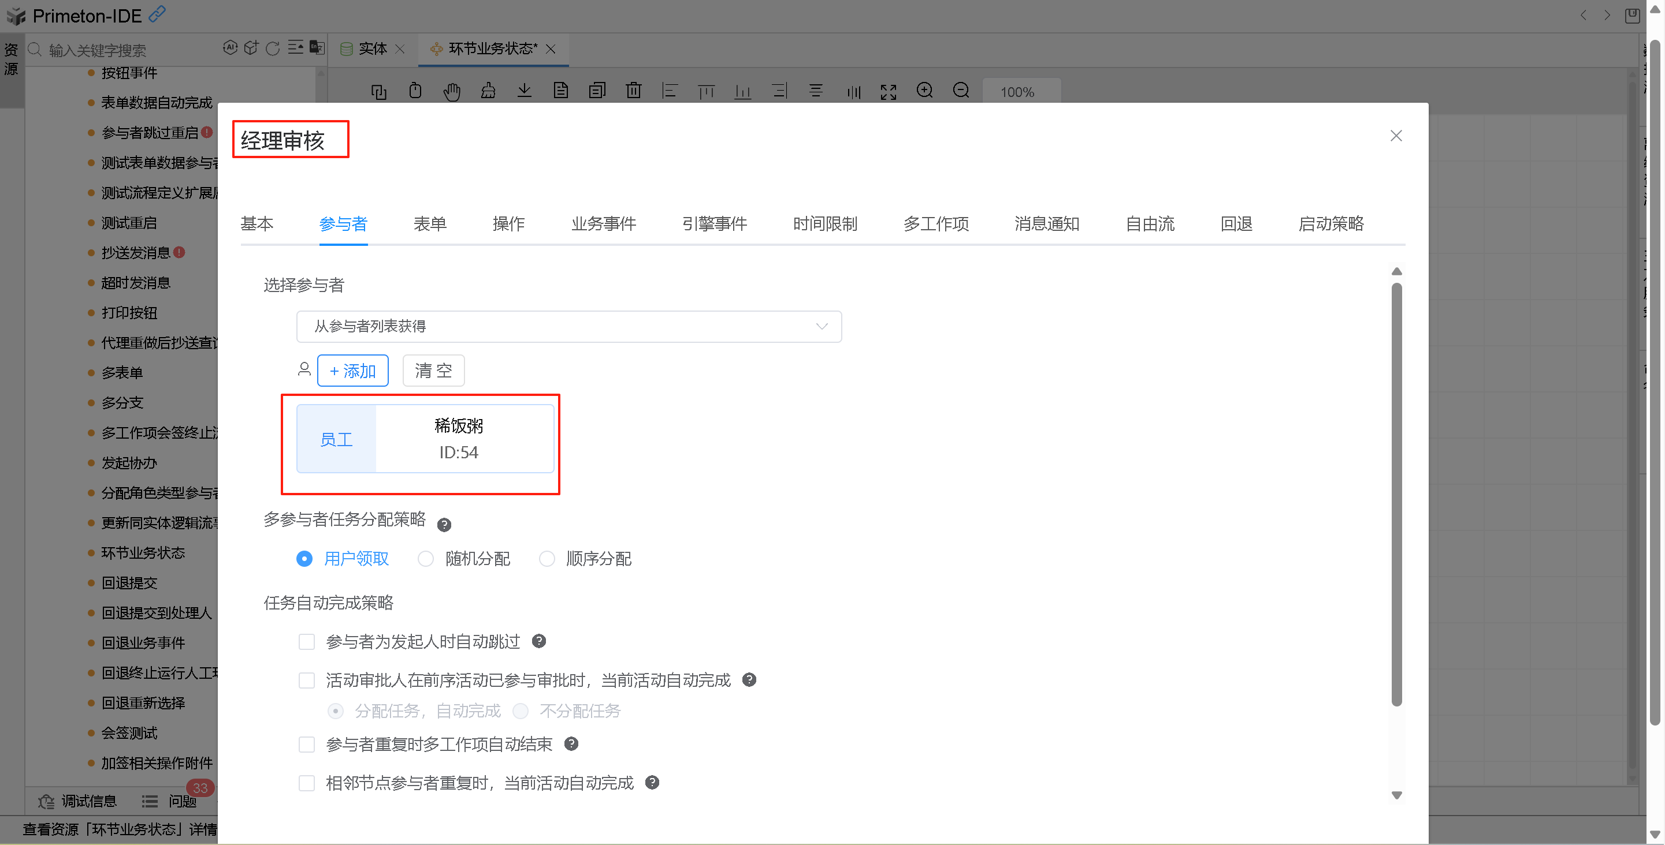Switch to the 表单 tab
This screenshot has height=845, width=1665.
(430, 223)
